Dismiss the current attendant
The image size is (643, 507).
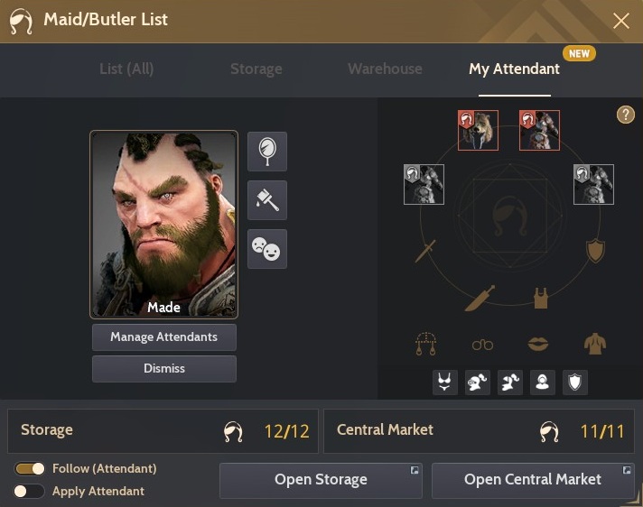click(x=164, y=369)
